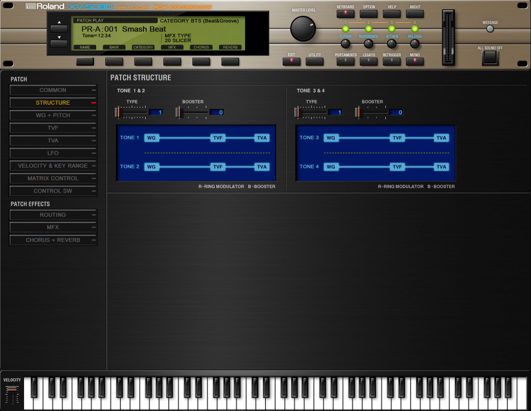
Task: Click the WG block of Tone 3
Action: [x=331, y=138]
